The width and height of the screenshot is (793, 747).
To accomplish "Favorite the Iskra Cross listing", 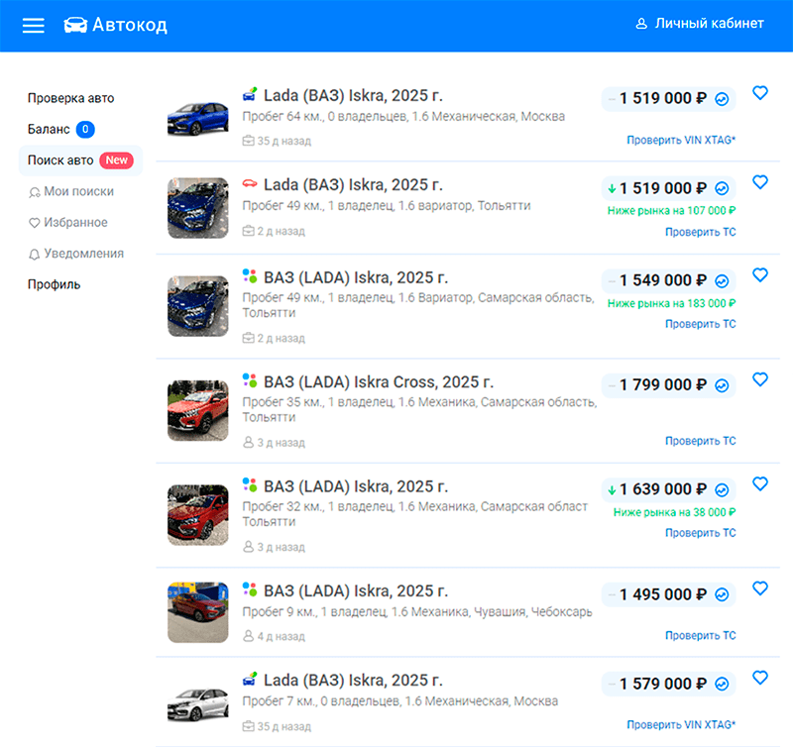I will point(760,379).
